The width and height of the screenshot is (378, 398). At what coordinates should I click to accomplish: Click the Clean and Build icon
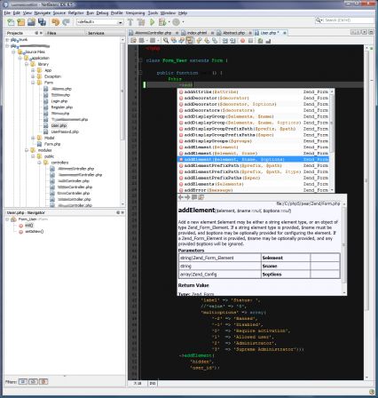(x=141, y=22)
